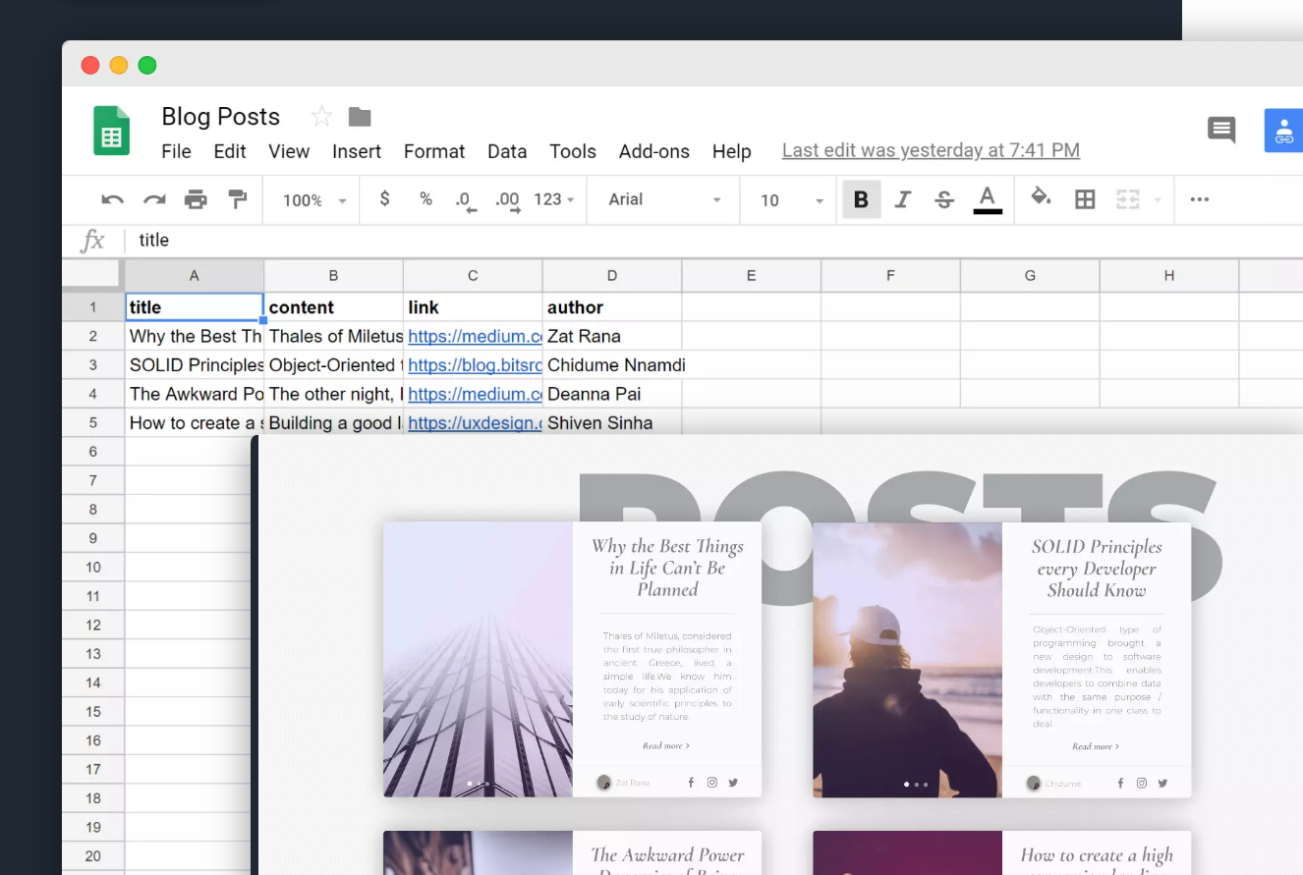Click the Google Sheets home icon
Image resolution: width=1303 pixels, height=875 pixels.
[112, 131]
